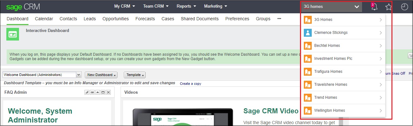Expand the Investment Homes Plc chevron
The width and height of the screenshot is (413, 126).
(380, 59)
